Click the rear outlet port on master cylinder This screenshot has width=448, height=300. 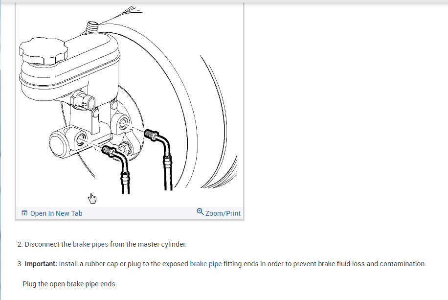pyautogui.click(x=124, y=124)
